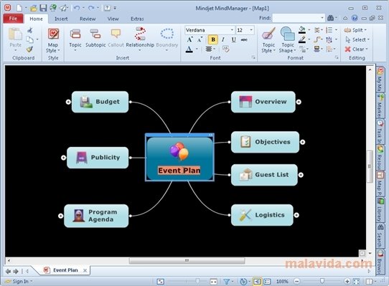Switch to the Insert ribbon tab
The width and height of the screenshot is (389, 286).
(x=61, y=19)
